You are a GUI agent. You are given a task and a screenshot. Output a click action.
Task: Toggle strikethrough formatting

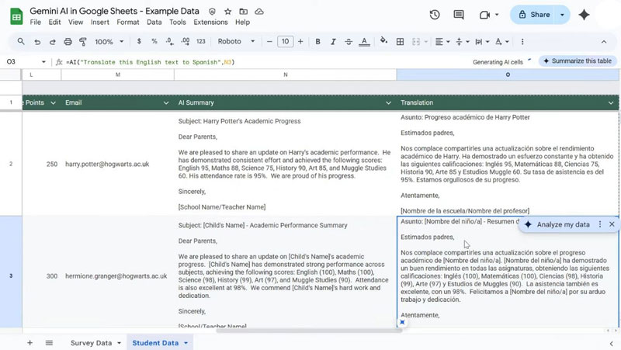point(349,42)
